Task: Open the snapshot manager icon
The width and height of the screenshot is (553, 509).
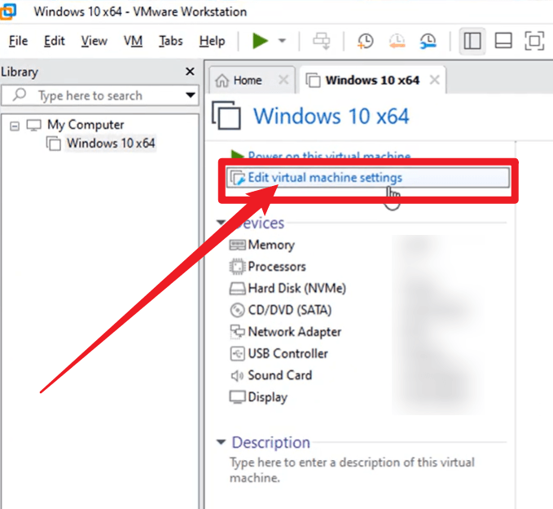Action: pyautogui.click(x=428, y=41)
